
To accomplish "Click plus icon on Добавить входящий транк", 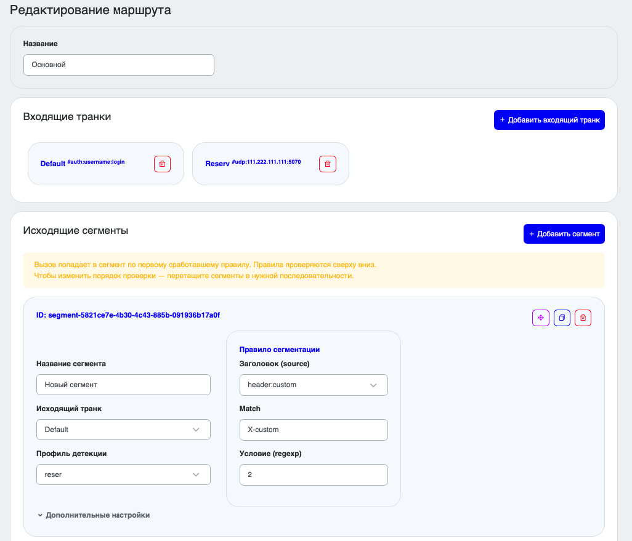I will 502,119.
